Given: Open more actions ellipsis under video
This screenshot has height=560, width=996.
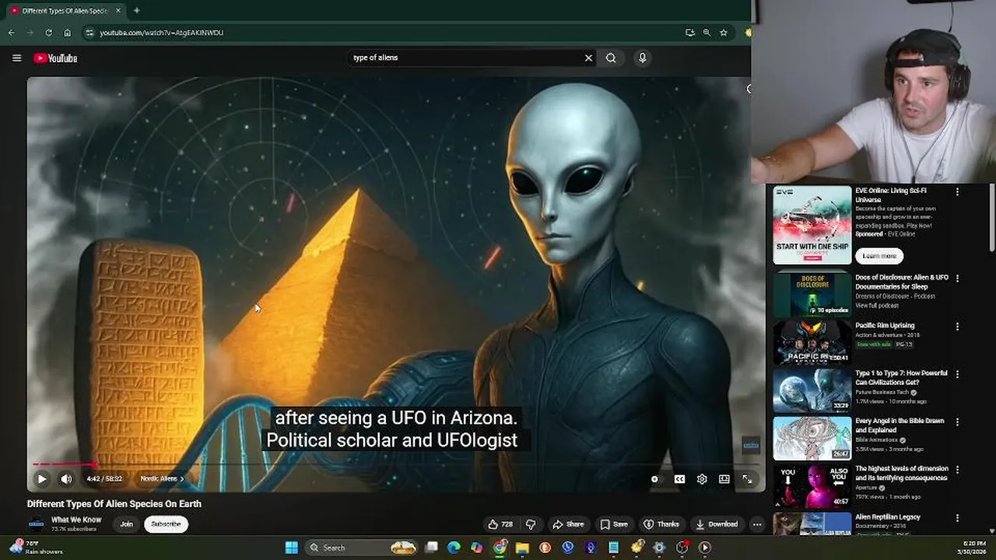Looking at the screenshot, I should [x=756, y=524].
